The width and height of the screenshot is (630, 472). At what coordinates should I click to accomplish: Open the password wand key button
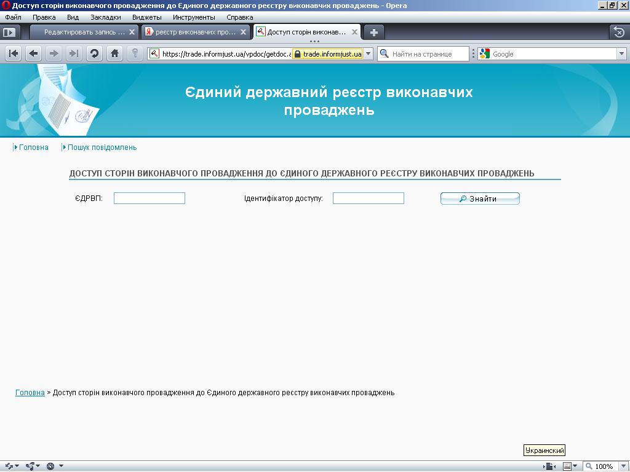[x=135, y=53]
